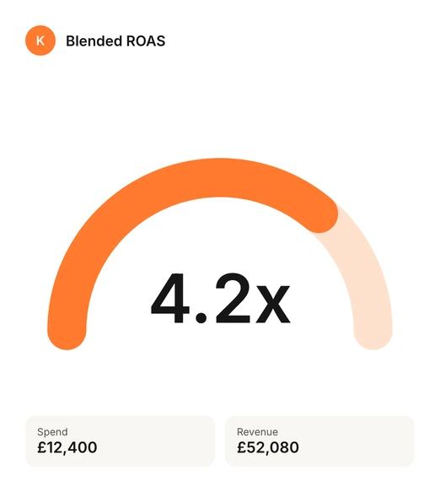The image size is (440, 492).
Task: Click the x suffix of the ROAS value
Action: (x=273, y=304)
